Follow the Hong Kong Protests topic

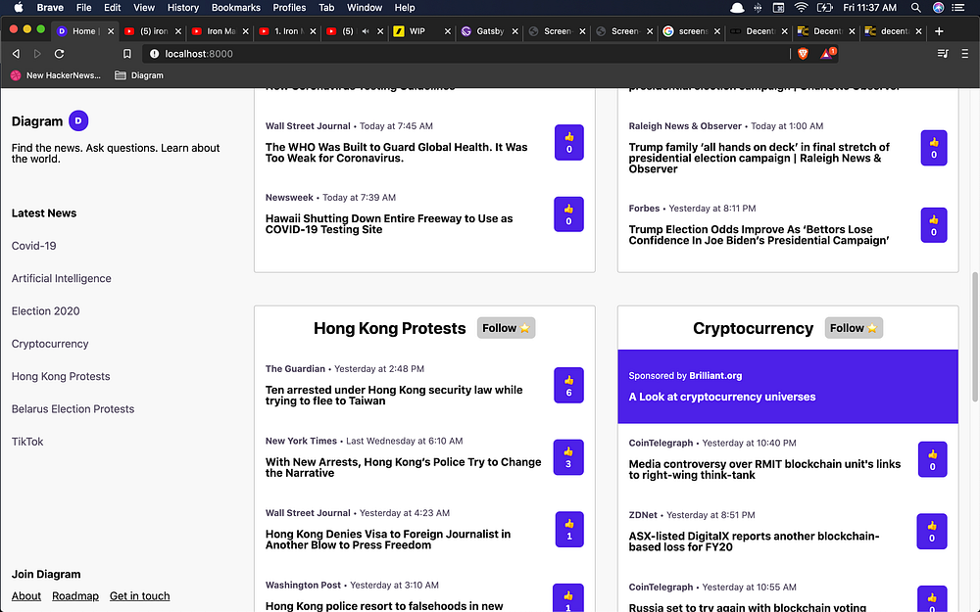[507, 328]
